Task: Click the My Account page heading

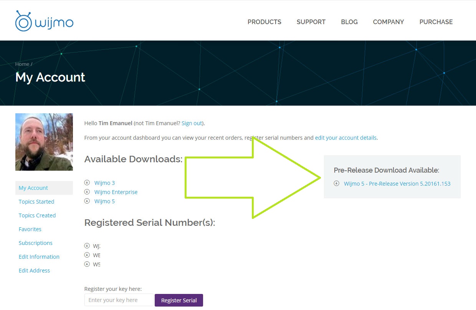Action: [50, 77]
